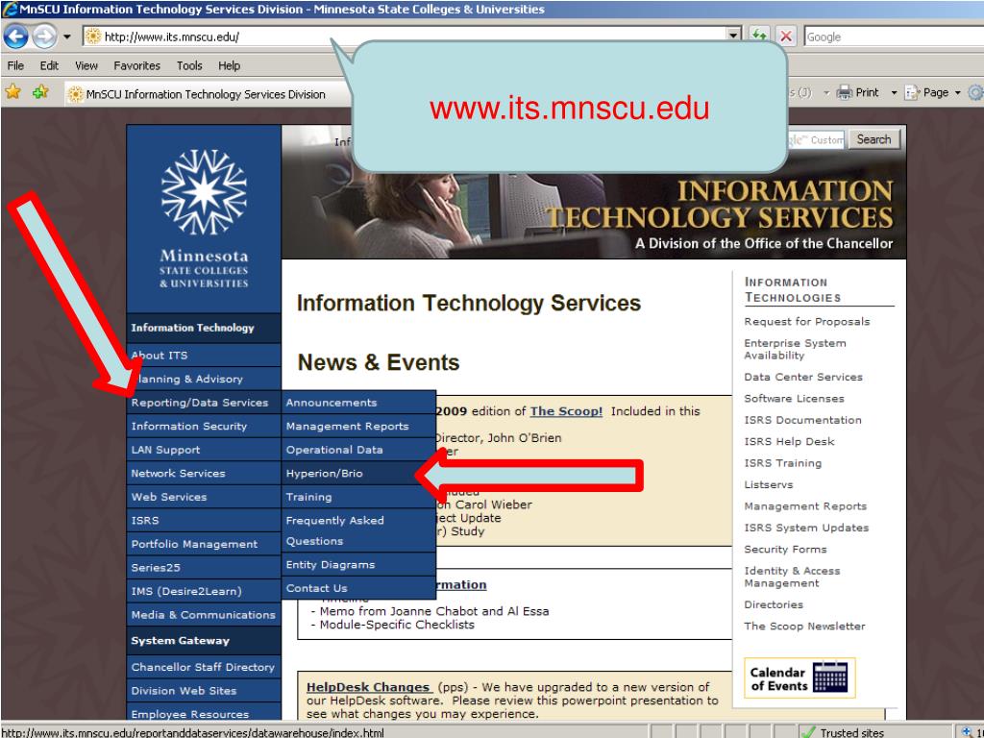
Task: Open the Print options dropdown arrow
Action: (894, 93)
